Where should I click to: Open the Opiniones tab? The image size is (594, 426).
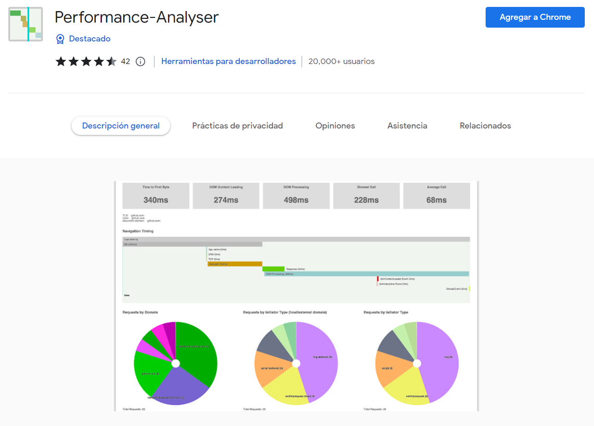point(335,126)
